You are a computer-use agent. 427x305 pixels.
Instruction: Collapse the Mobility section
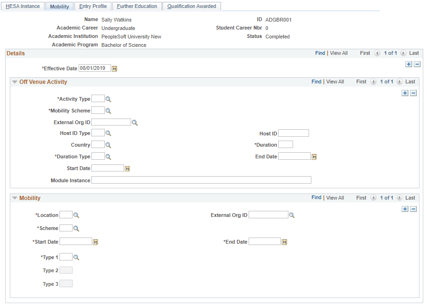tap(15, 198)
